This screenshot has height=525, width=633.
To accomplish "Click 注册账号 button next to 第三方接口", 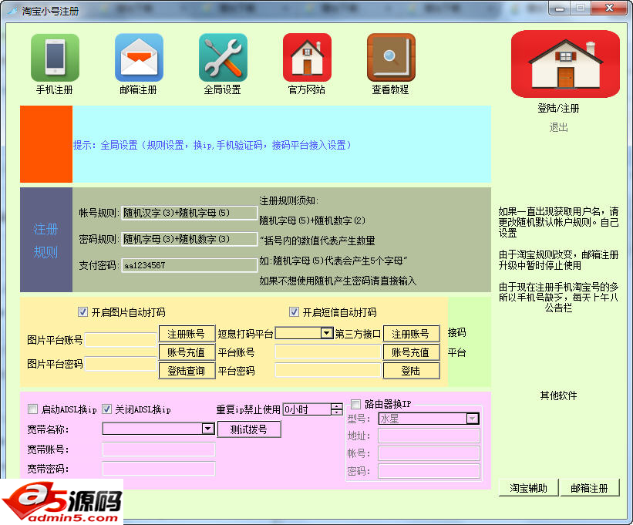I will (411, 334).
